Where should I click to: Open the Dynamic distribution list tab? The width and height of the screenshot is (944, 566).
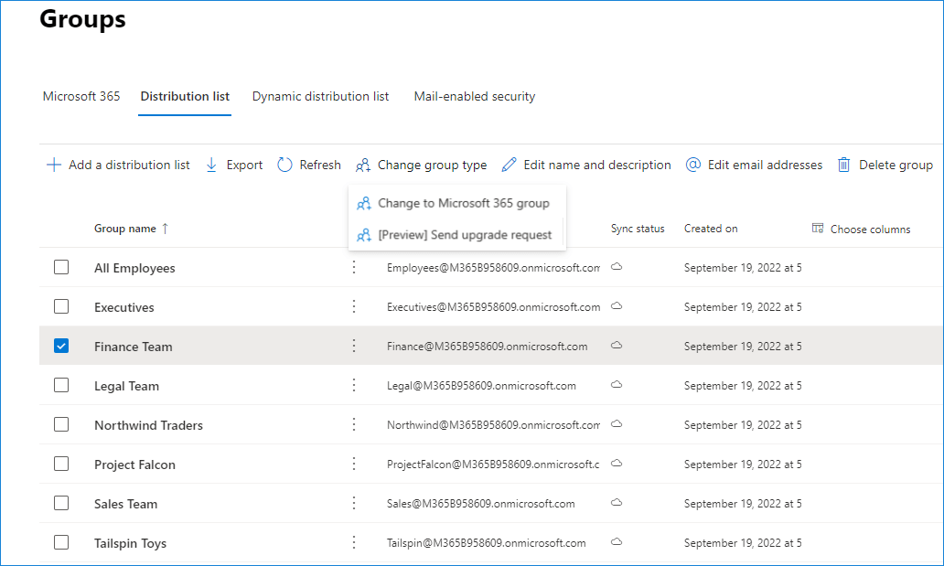coord(320,96)
